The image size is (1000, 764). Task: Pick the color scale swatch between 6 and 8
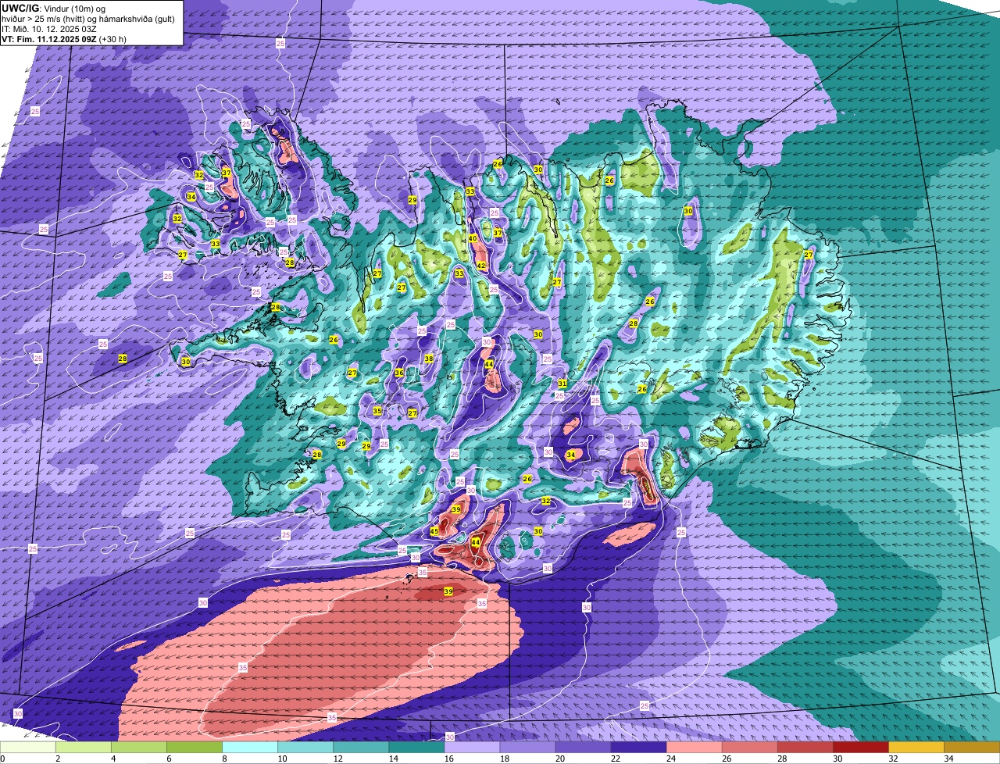point(193,747)
